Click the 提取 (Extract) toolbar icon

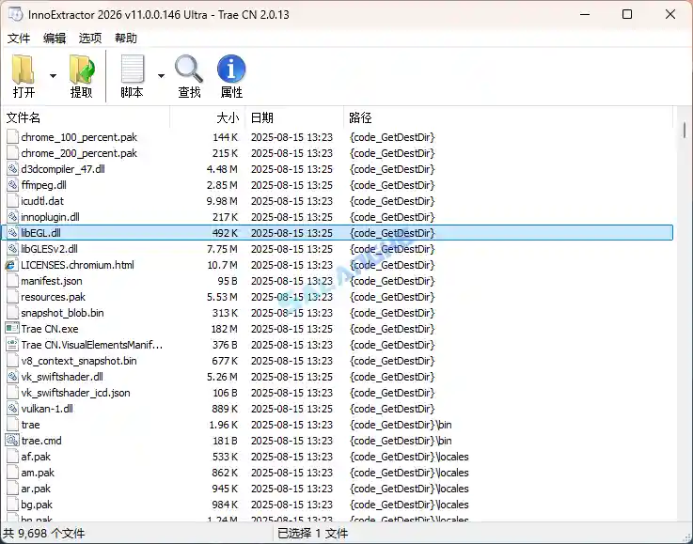click(x=82, y=69)
